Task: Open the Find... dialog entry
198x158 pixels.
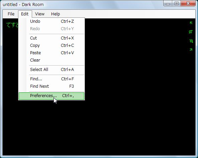Action: (52, 79)
